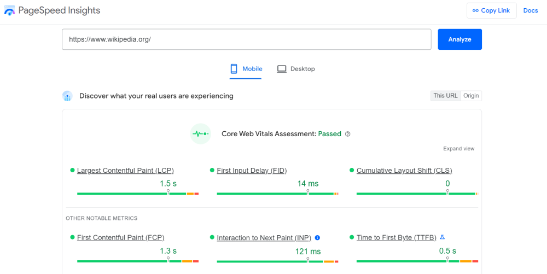Click the green dot beside First Contentful Paint
547x274 pixels.
(73, 237)
